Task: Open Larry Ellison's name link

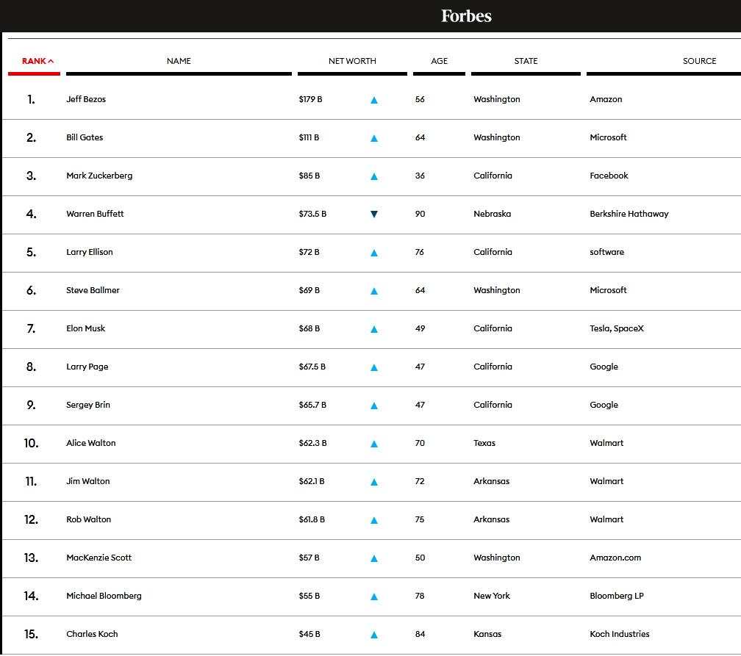Action: point(90,252)
